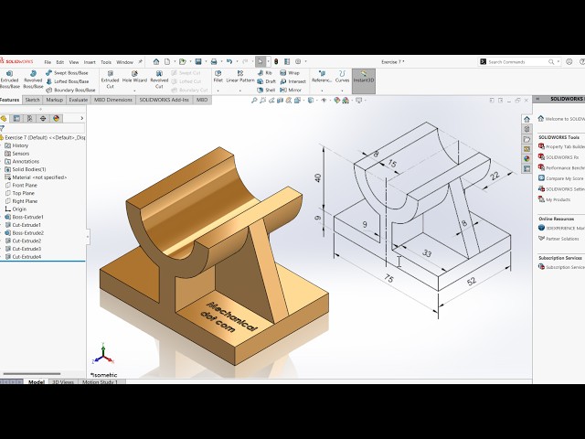The image size is (585, 439).
Task: Expand the manager tabs chevron arrow
Action: [x=81, y=118]
